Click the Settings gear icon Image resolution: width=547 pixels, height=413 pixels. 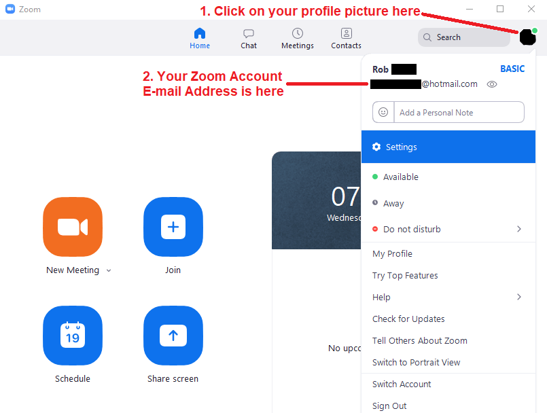click(x=376, y=147)
